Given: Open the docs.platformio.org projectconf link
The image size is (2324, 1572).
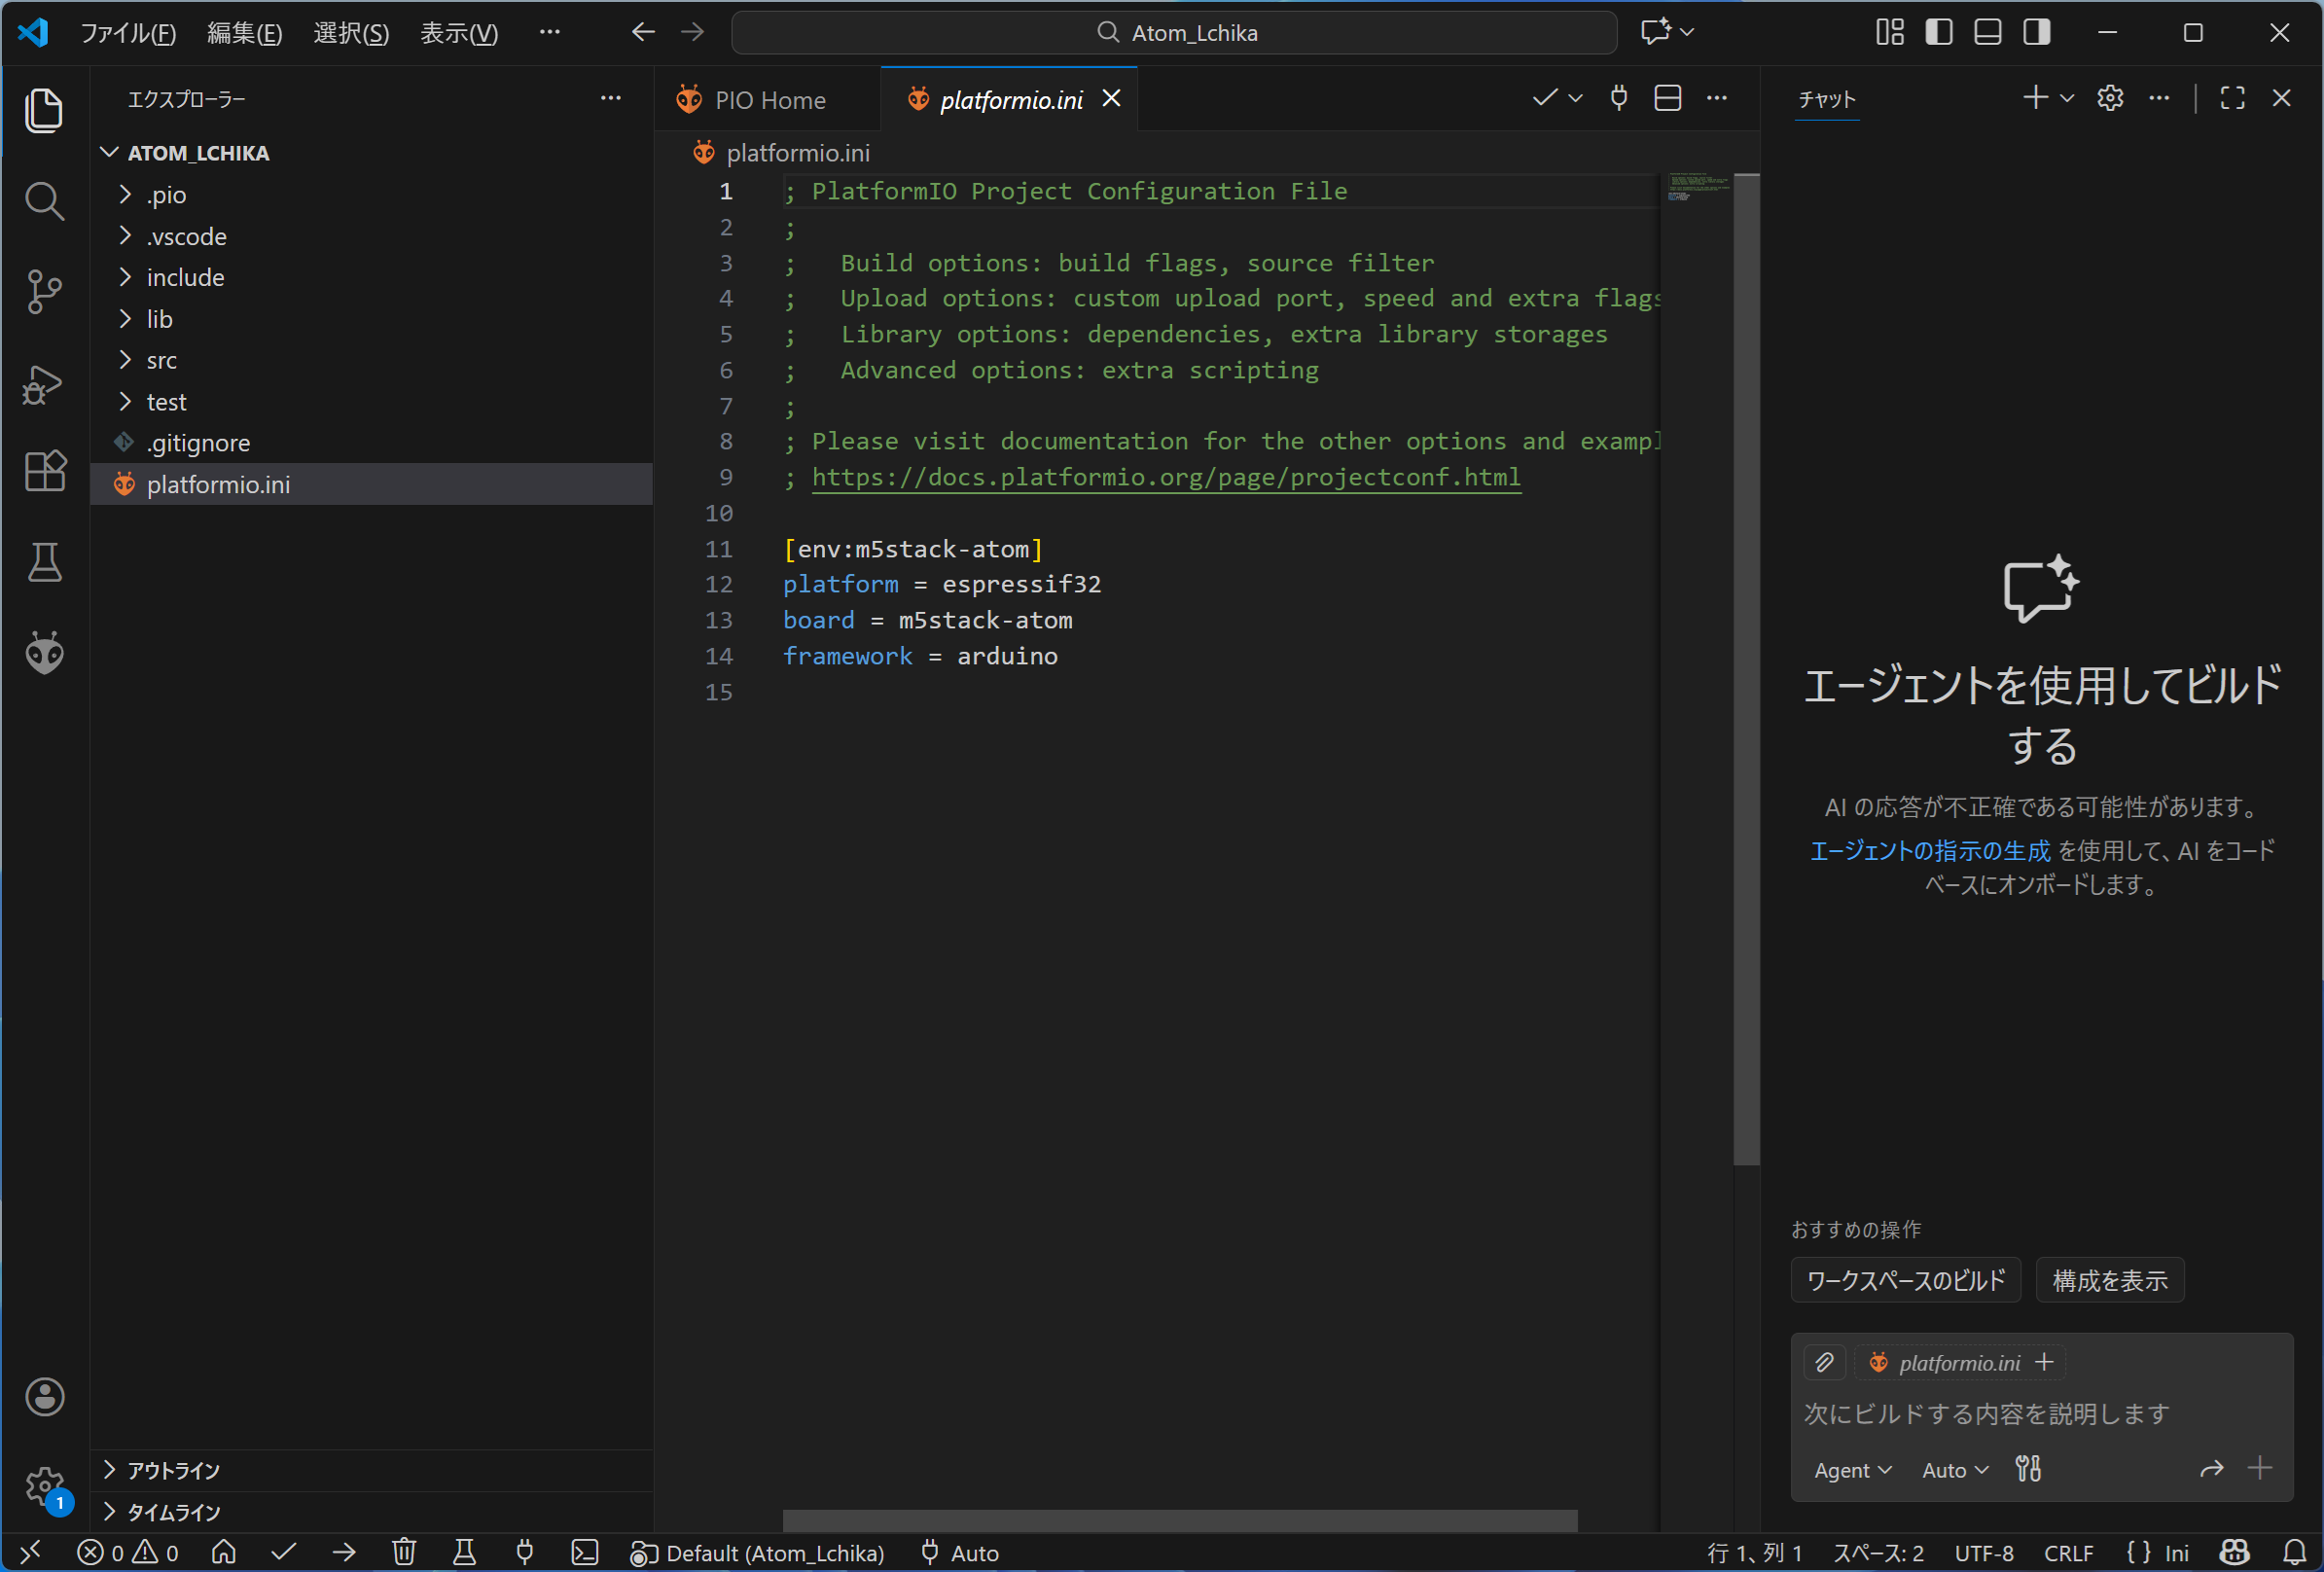Looking at the screenshot, I should coord(1165,477).
